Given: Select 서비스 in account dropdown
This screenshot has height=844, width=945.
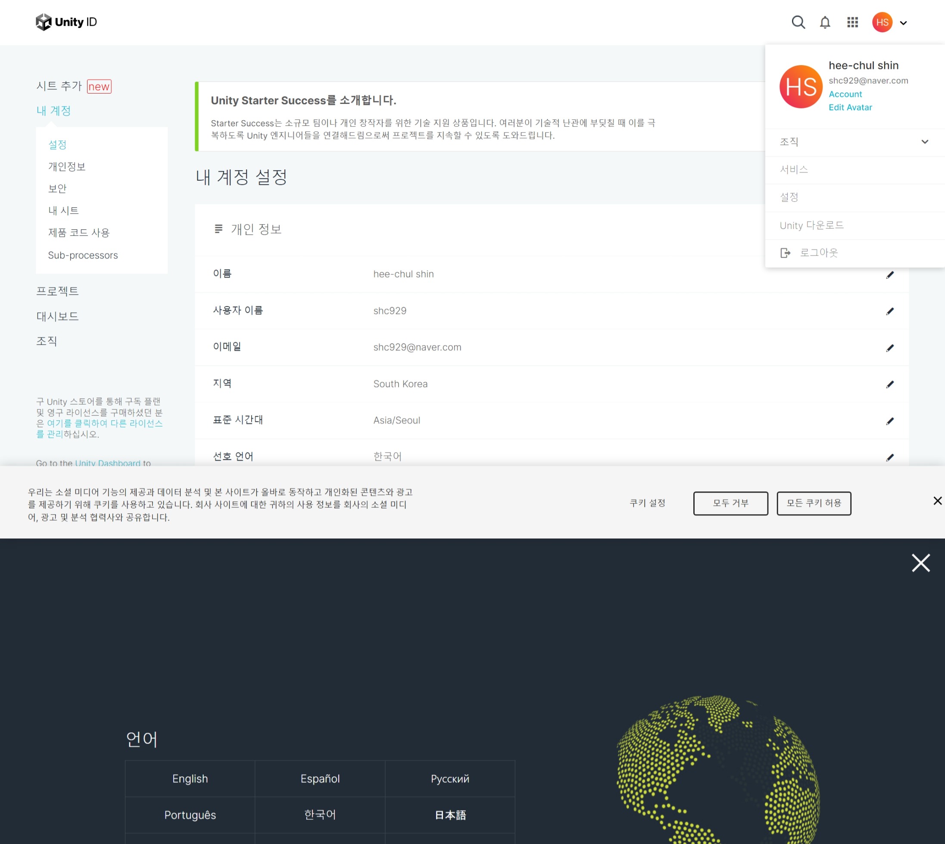Looking at the screenshot, I should [855, 170].
